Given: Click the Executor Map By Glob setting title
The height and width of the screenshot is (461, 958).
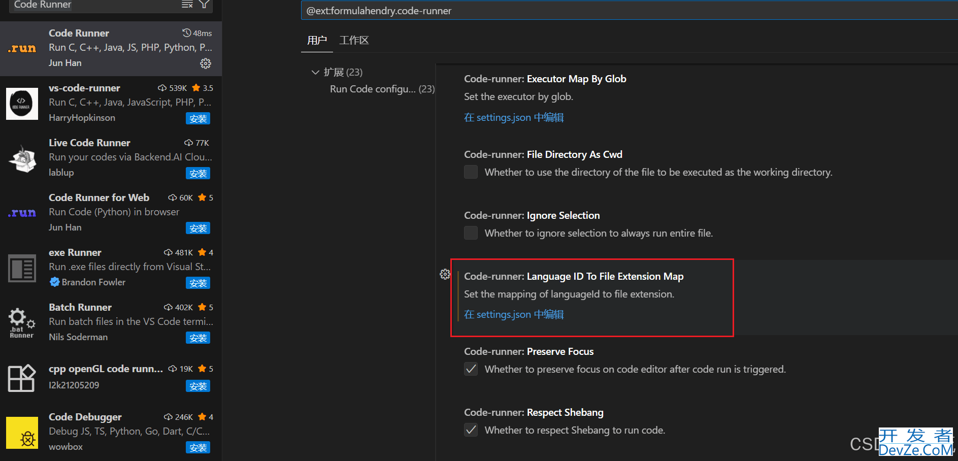Looking at the screenshot, I should pos(545,79).
